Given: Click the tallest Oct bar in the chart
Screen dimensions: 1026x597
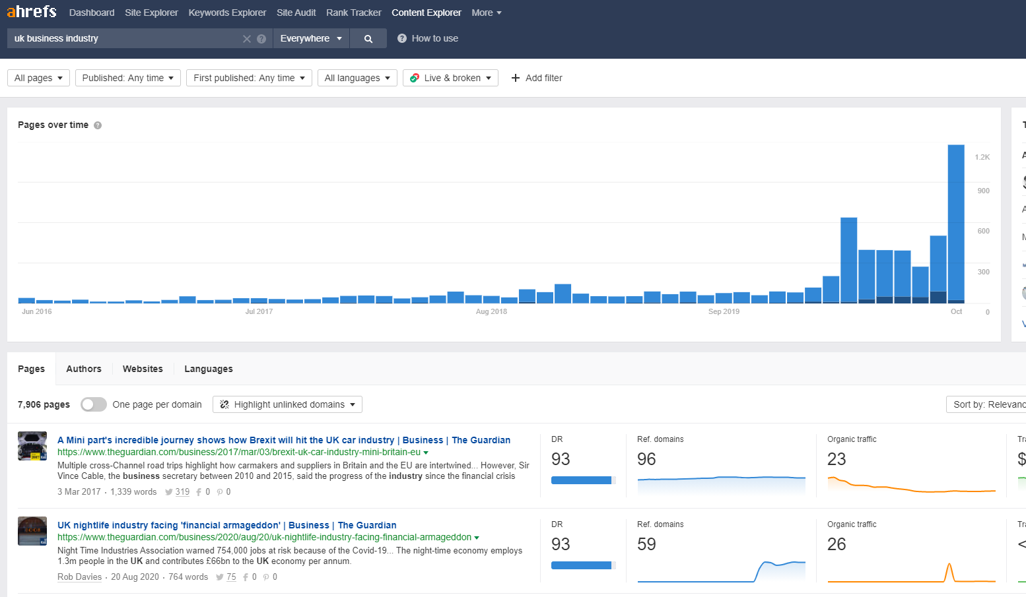Looking at the screenshot, I should point(956,224).
